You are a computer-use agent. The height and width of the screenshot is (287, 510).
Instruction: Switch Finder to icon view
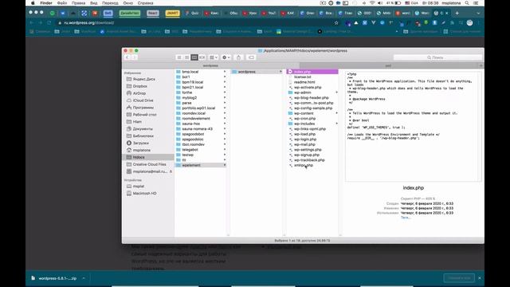pyautogui.click(x=179, y=57)
